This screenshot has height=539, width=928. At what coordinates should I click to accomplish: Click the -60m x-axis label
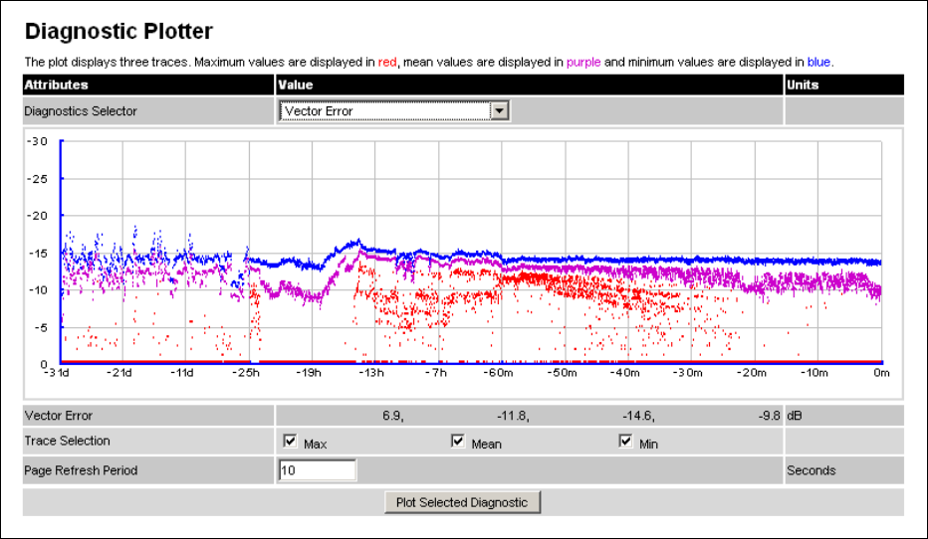pyautogui.click(x=498, y=373)
